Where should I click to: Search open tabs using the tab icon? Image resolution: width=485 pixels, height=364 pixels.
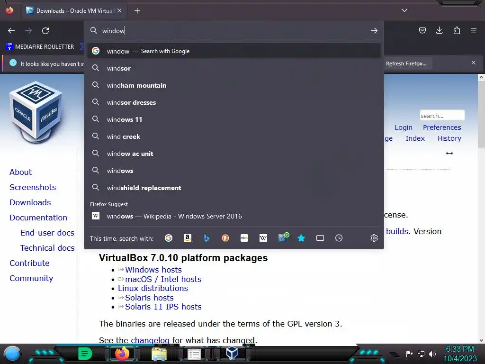tap(320, 238)
